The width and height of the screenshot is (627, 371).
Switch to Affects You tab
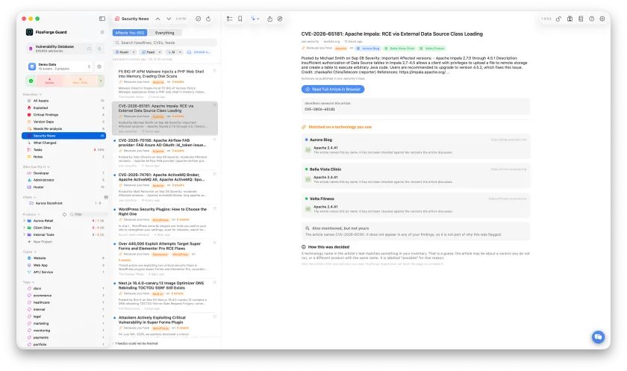130,33
